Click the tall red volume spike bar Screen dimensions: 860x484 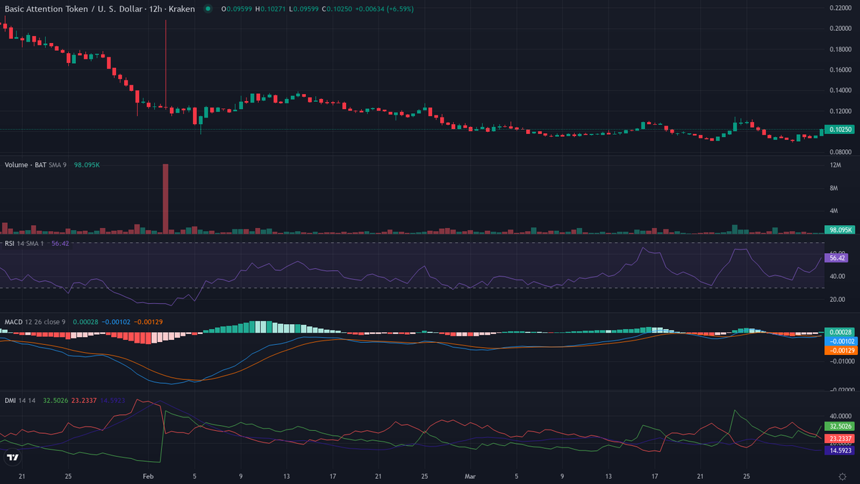pos(166,199)
